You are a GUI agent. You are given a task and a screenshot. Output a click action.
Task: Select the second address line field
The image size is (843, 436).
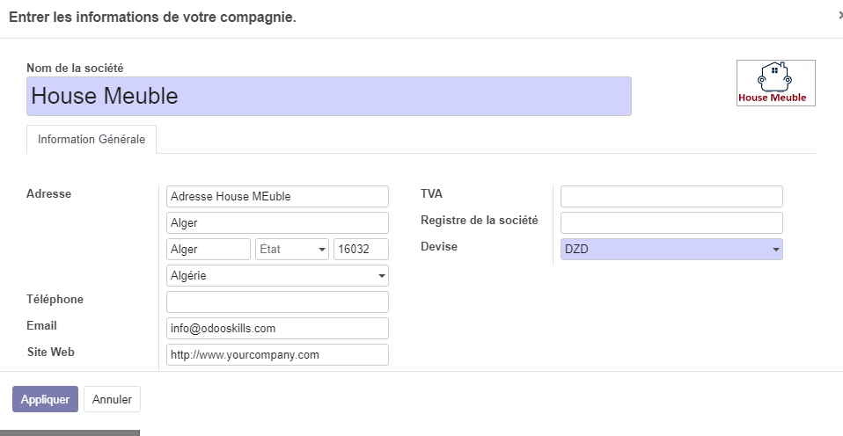[x=277, y=223]
